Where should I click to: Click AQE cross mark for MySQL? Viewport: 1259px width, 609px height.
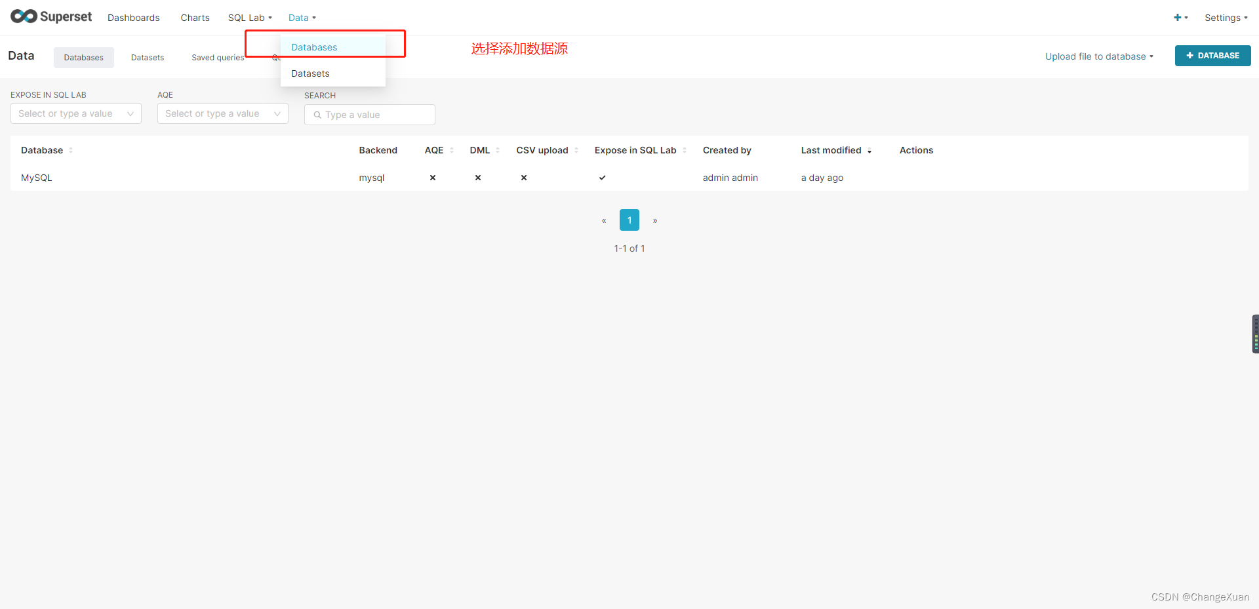tap(433, 178)
